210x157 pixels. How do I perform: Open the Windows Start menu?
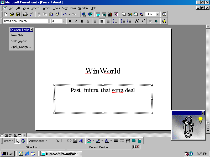click(x=8, y=154)
